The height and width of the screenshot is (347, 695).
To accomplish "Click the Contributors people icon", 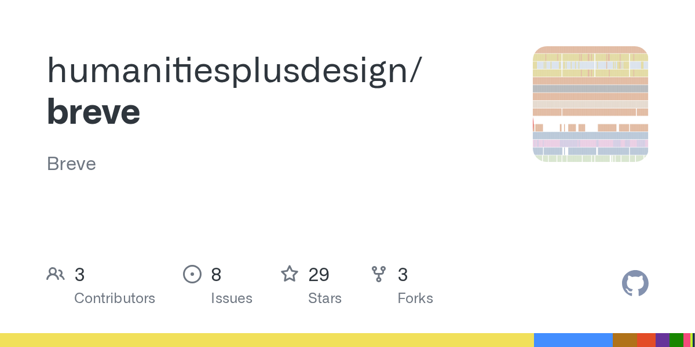I will coord(56,274).
